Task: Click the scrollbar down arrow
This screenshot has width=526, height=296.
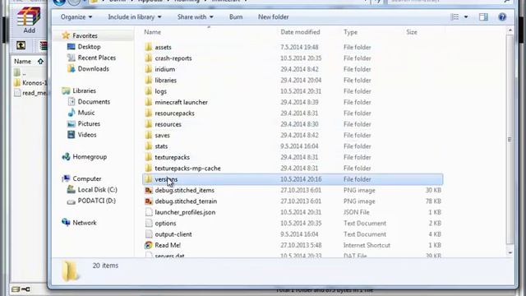Action: [x=510, y=252]
